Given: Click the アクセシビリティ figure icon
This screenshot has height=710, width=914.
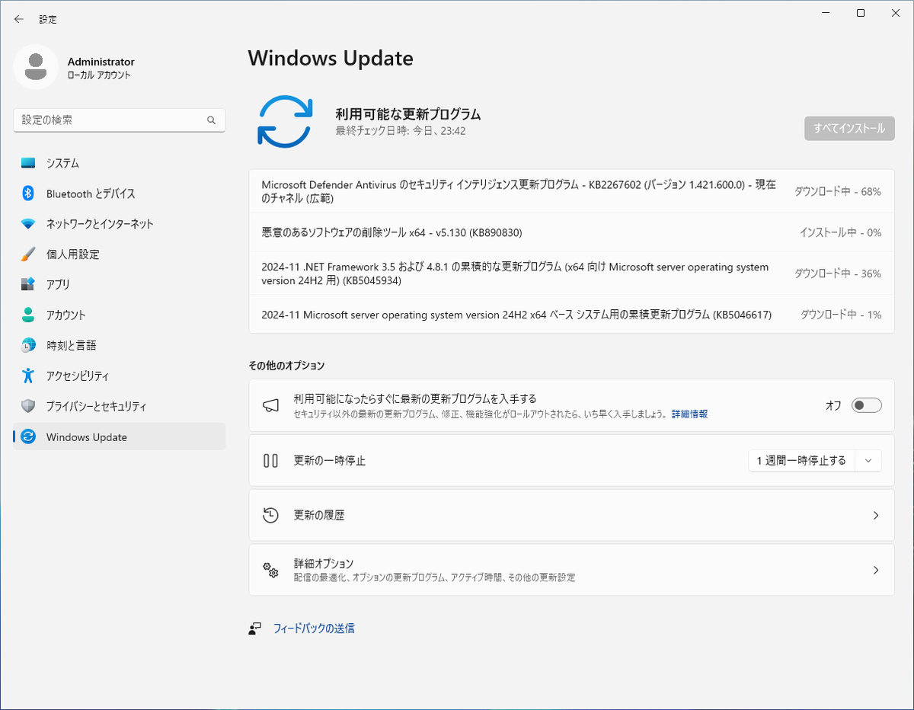Looking at the screenshot, I should click(x=28, y=376).
